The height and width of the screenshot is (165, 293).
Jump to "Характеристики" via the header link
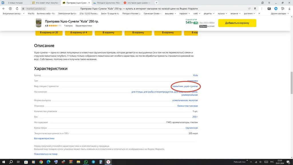[84, 25]
